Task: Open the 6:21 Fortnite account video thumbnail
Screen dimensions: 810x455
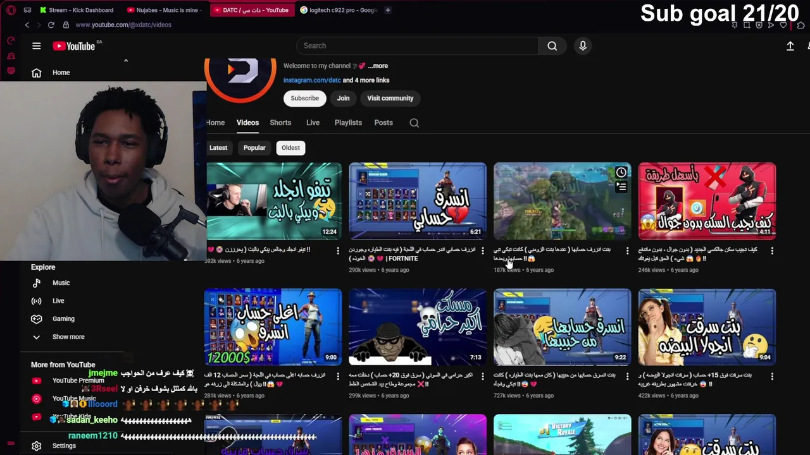Action: (418, 201)
